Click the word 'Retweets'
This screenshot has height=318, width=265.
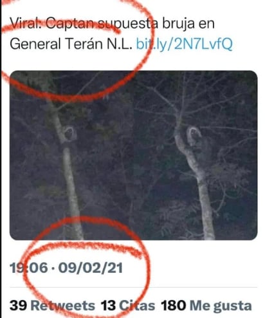(62, 305)
